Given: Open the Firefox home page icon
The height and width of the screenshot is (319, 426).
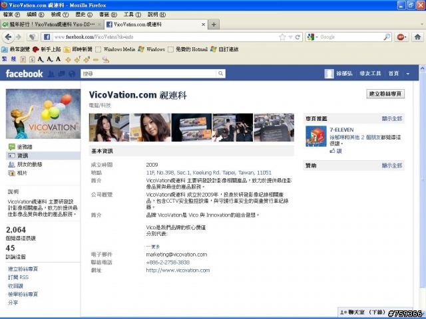Looking at the screenshot, I should click(417, 37).
